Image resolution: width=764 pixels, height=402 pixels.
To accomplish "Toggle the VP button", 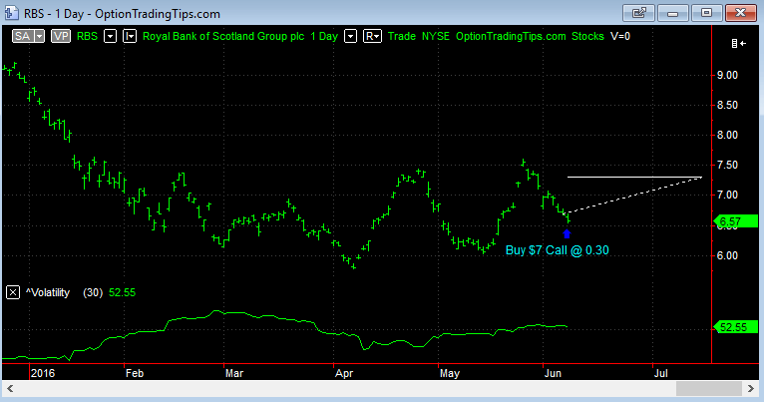I will tap(61, 37).
